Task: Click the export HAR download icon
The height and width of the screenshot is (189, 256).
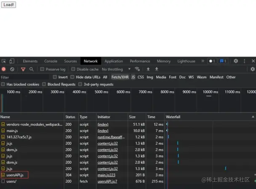Action: coord(156,69)
